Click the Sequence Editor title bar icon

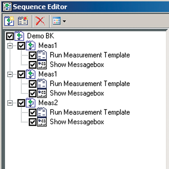click(x=5, y=6)
